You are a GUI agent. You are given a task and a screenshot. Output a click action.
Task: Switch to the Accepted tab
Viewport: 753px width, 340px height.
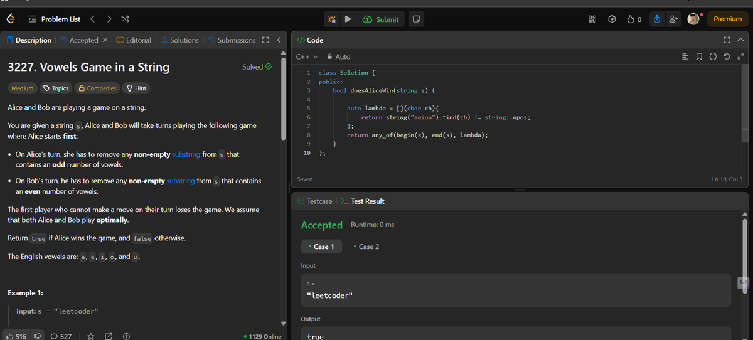pos(79,40)
